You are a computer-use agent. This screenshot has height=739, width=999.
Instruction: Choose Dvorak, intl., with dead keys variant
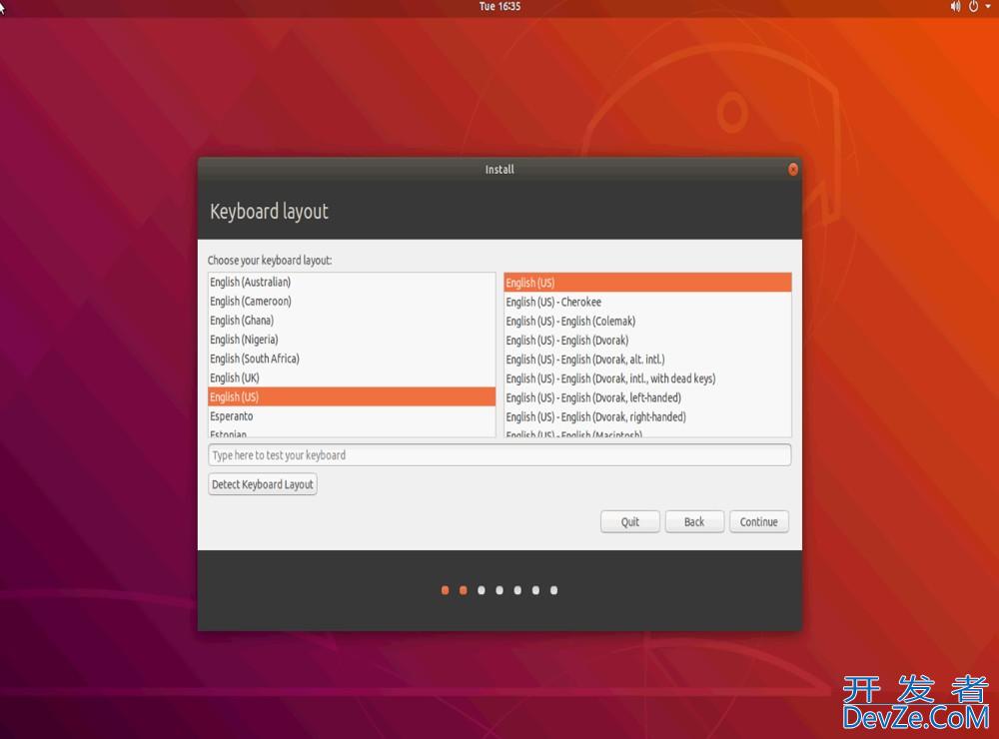click(x=647, y=377)
